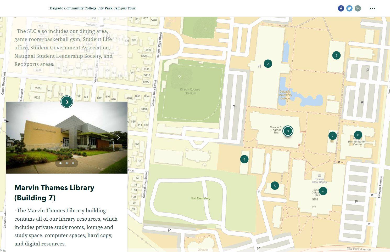This screenshot has width=390, height=252.
Task: Click the Kirsch-Rooney Stadium label
Action: click(190, 91)
